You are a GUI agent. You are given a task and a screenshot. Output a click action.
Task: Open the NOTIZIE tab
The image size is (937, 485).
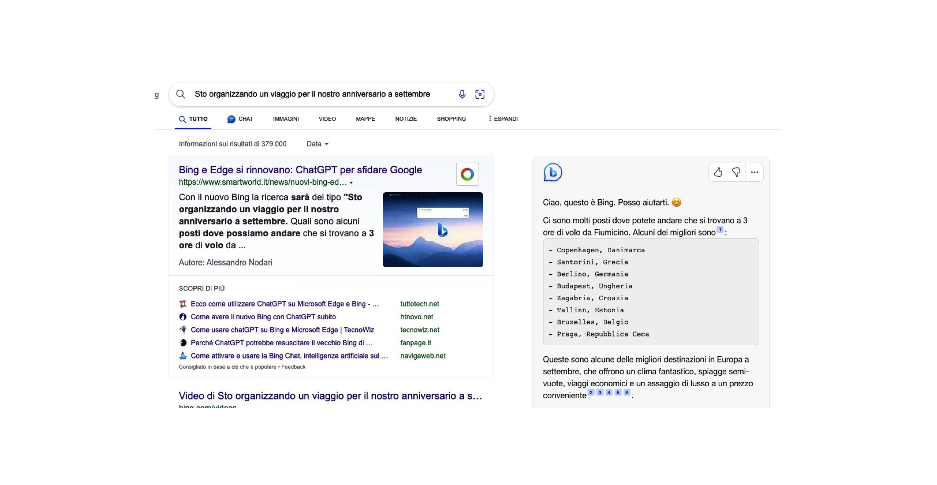tap(406, 119)
